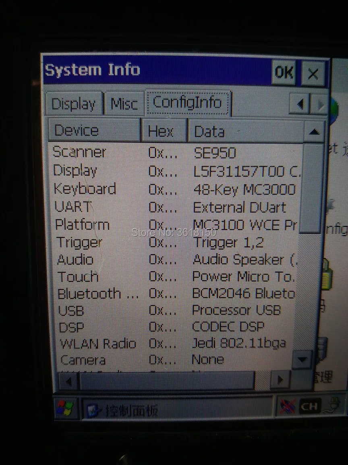The image size is (348, 465).
Task: Switch to the Display tab
Action: [x=74, y=104]
